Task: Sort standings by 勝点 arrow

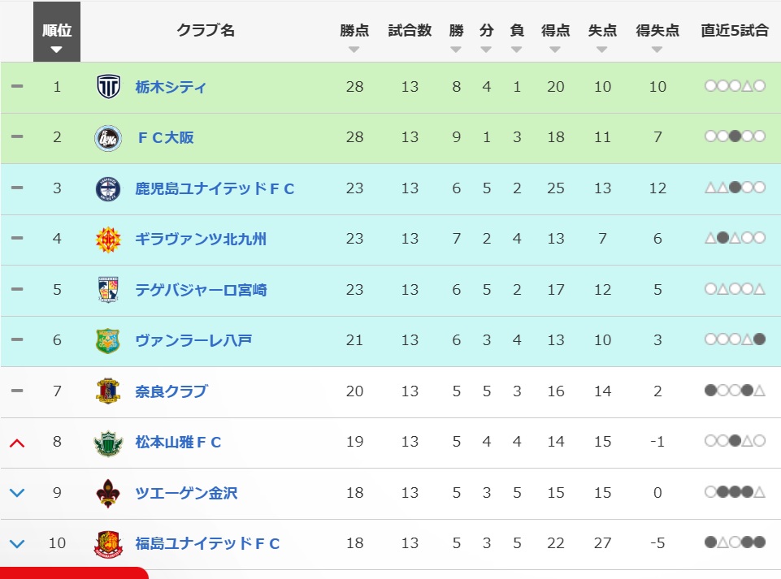Action: (354, 50)
